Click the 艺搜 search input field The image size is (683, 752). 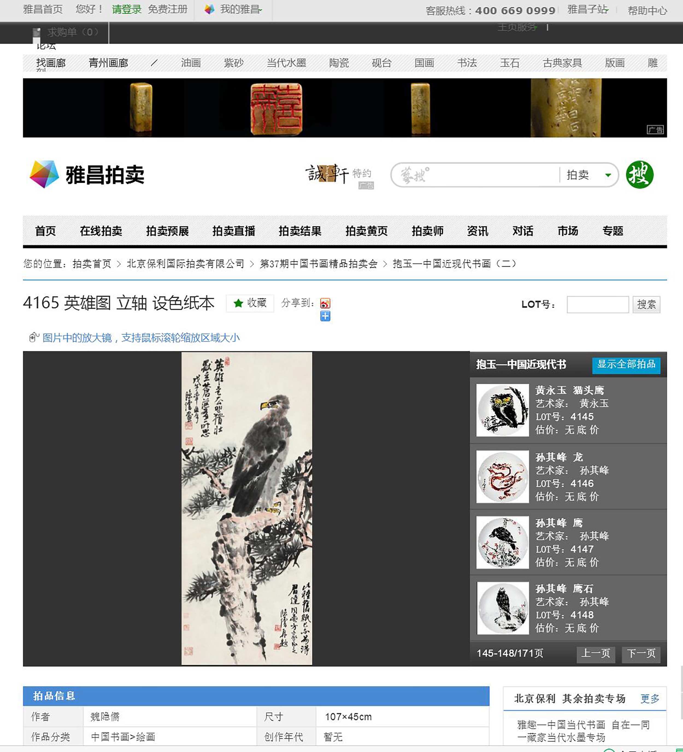[x=475, y=175]
